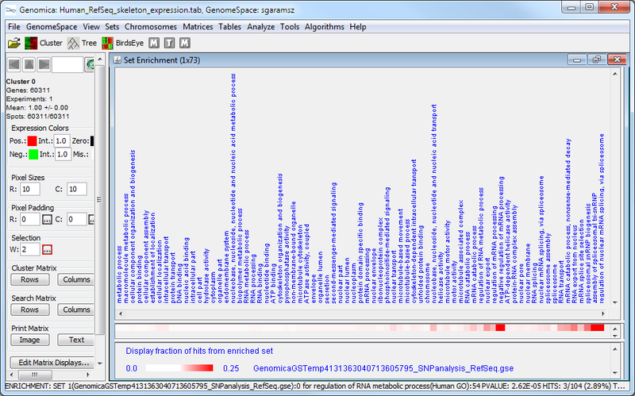
Task: Open the BirdsEye view
Action: pyautogui.click(x=123, y=43)
